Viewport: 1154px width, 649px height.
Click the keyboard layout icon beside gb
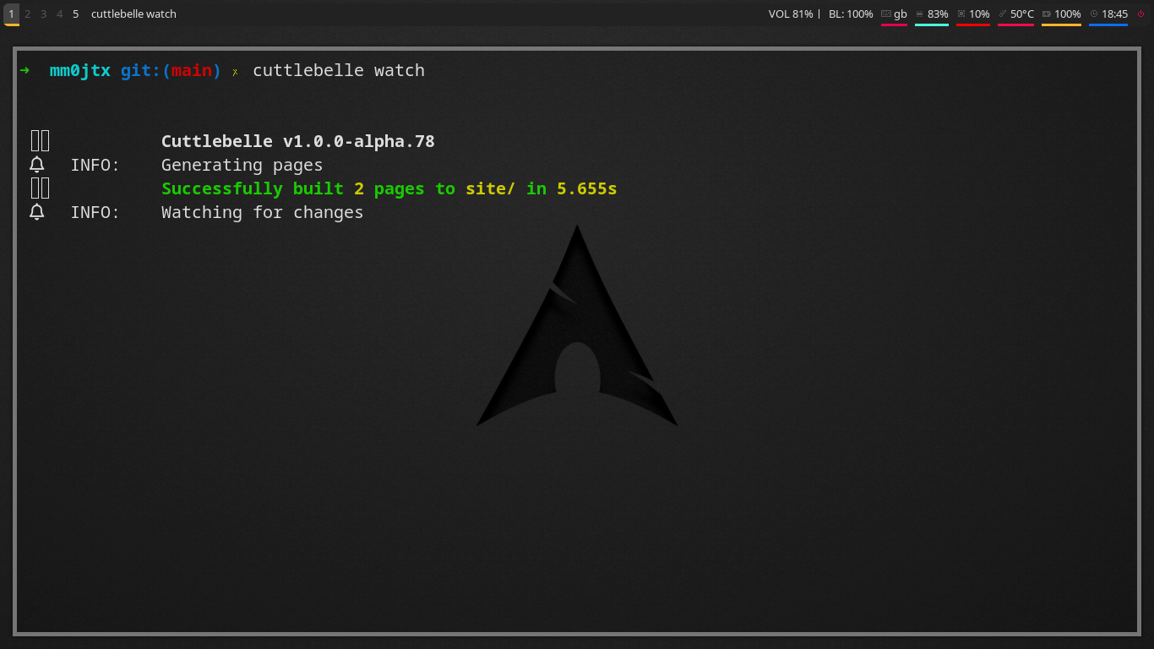tap(886, 14)
